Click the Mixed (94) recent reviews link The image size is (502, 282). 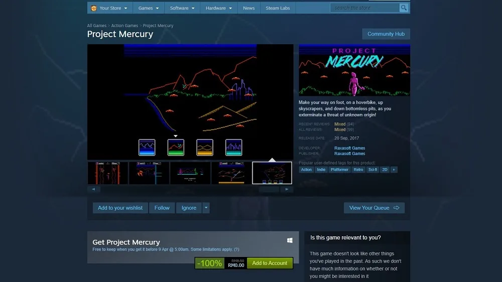344,124
